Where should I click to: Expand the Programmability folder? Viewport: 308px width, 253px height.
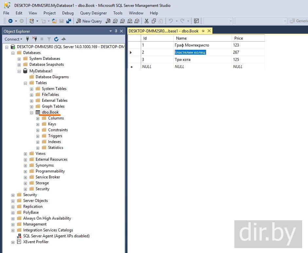(x=26, y=171)
